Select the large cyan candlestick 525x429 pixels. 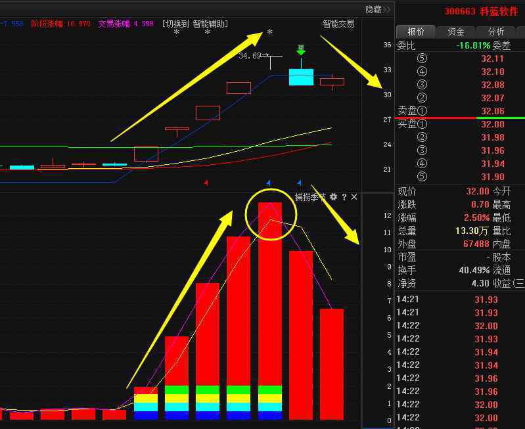[301, 77]
